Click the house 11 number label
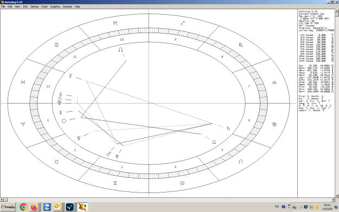 pos(75,56)
